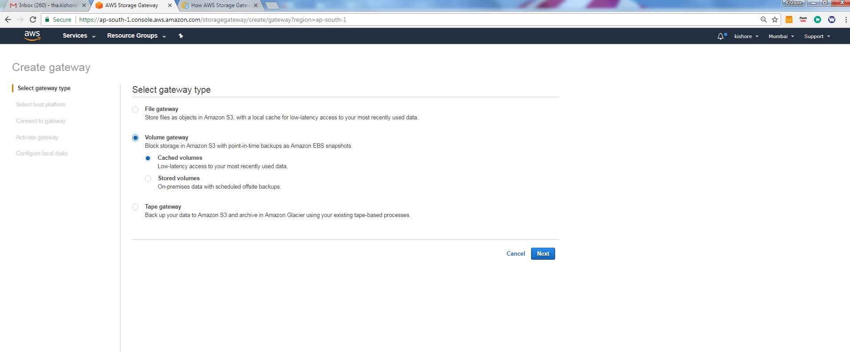Image resolution: width=850 pixels, height=352 pixels.
Task: Open Chrome three-dot menu
Action: (845, 20)
